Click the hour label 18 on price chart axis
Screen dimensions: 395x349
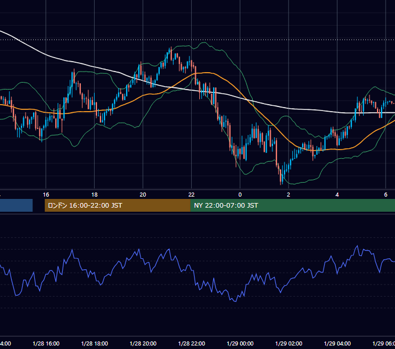[x=95, y=195]
